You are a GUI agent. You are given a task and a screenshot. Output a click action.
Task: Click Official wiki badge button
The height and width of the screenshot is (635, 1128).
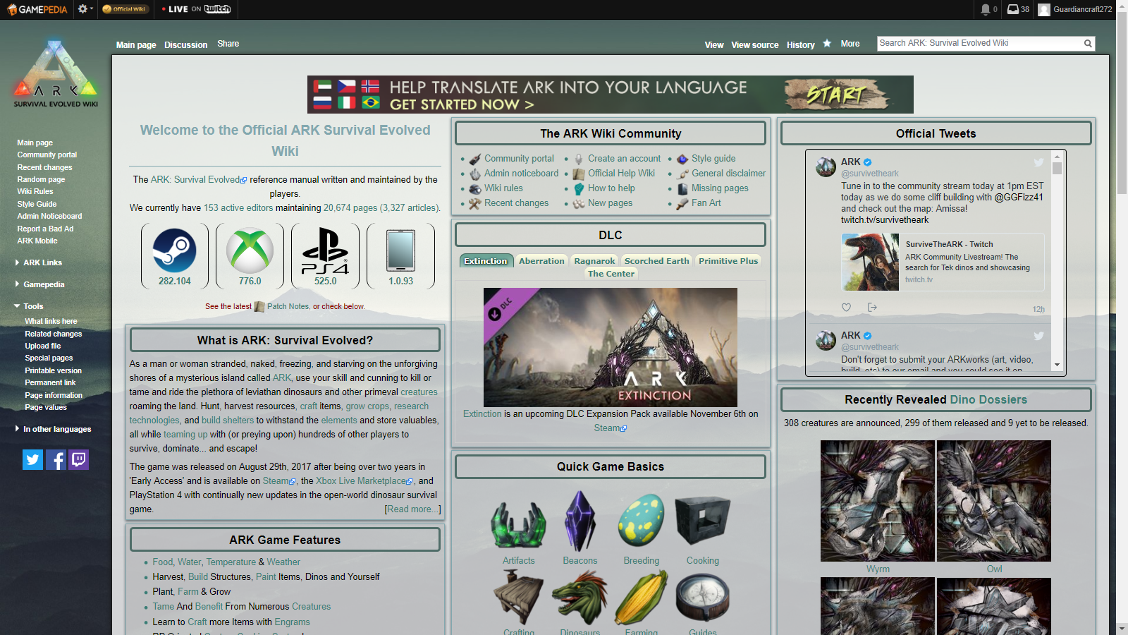coord(124,9)
